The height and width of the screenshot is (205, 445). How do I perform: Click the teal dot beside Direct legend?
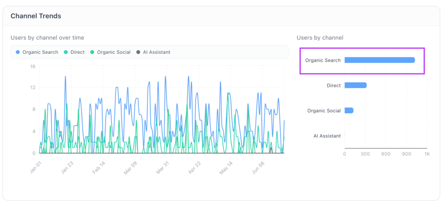point(65,52)
